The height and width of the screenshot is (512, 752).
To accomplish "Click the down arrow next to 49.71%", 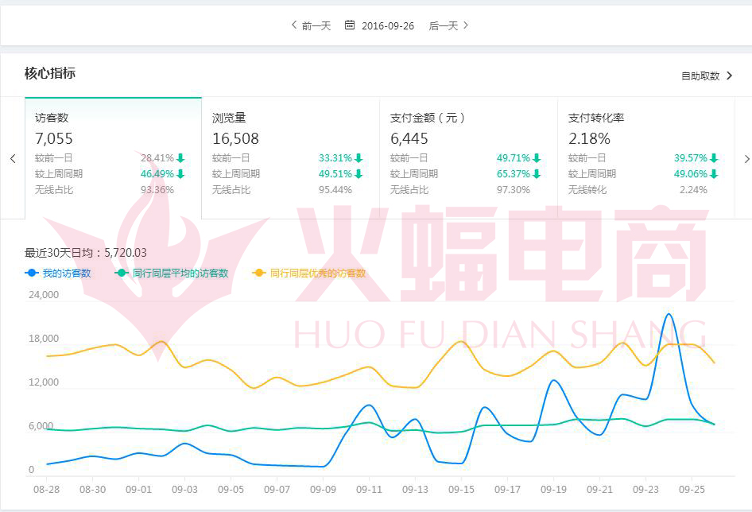I will pos(537,158).
